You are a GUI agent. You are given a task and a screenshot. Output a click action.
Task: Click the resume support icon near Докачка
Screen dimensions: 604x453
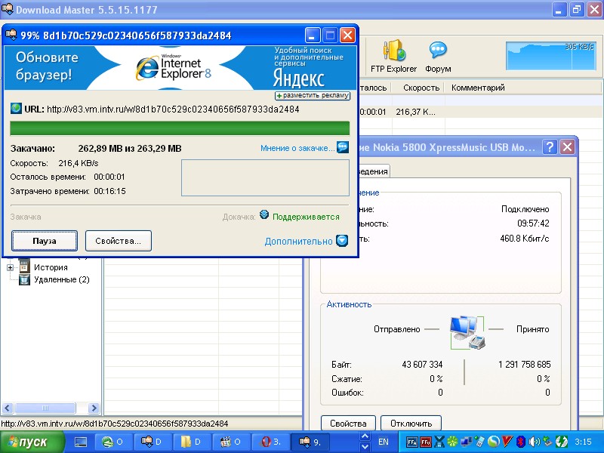(264, 214)
